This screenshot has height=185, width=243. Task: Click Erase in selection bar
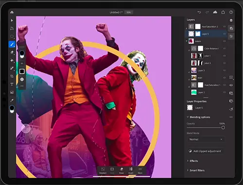tap(121, 170)
